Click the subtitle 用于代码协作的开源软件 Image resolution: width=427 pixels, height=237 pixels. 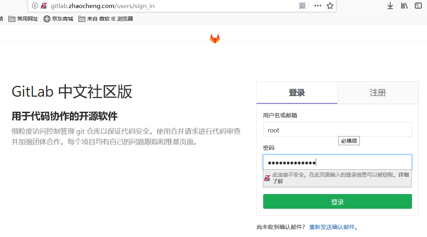click(64, 116)
